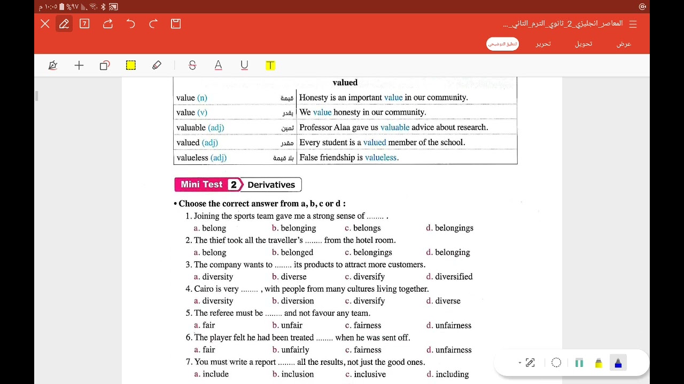Select the yellow highlighter in floating toolbar
Viewport: 684px width, 384px height.
coord(598,363)
